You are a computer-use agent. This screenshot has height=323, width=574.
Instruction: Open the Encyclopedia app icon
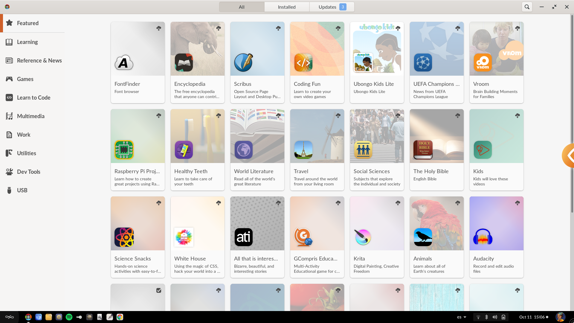click(184, 63)
